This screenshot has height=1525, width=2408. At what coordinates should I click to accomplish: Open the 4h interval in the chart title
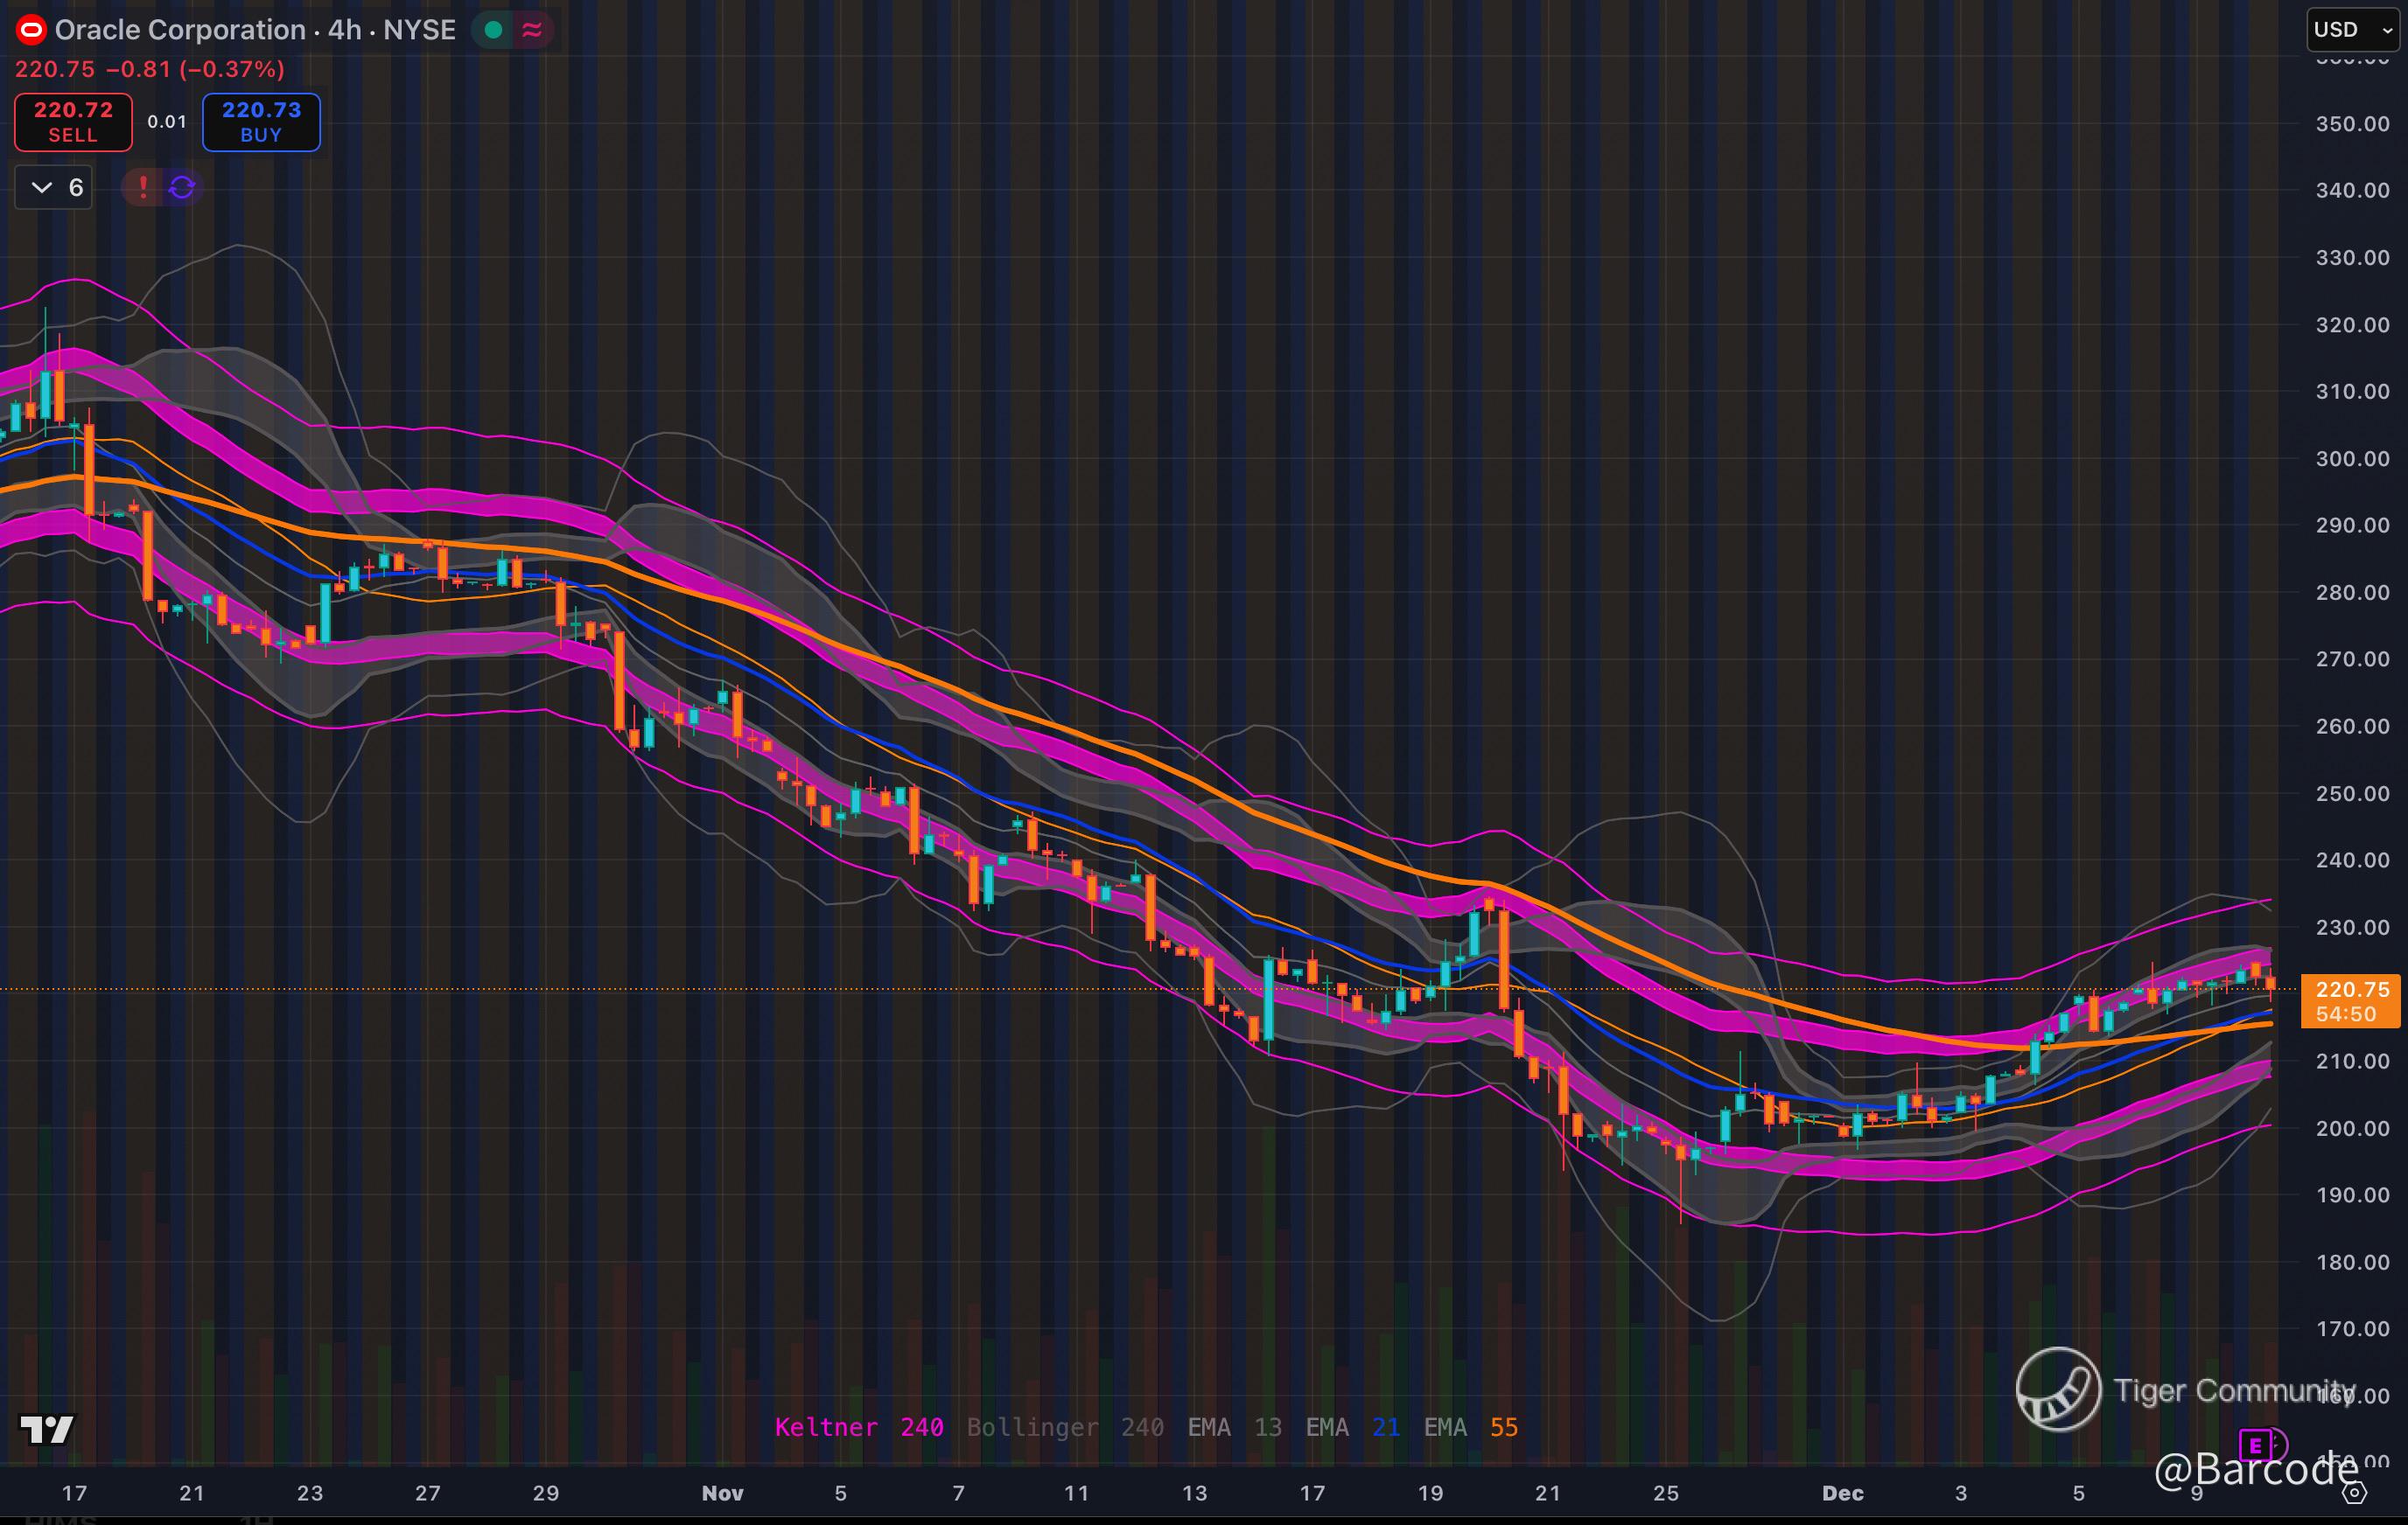pyautogui.click(x=344, y=30)
